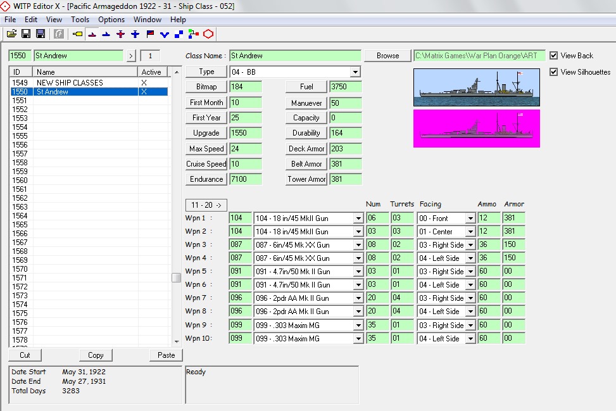
Task: Open the Tools menu
Action: coord(80,19)
